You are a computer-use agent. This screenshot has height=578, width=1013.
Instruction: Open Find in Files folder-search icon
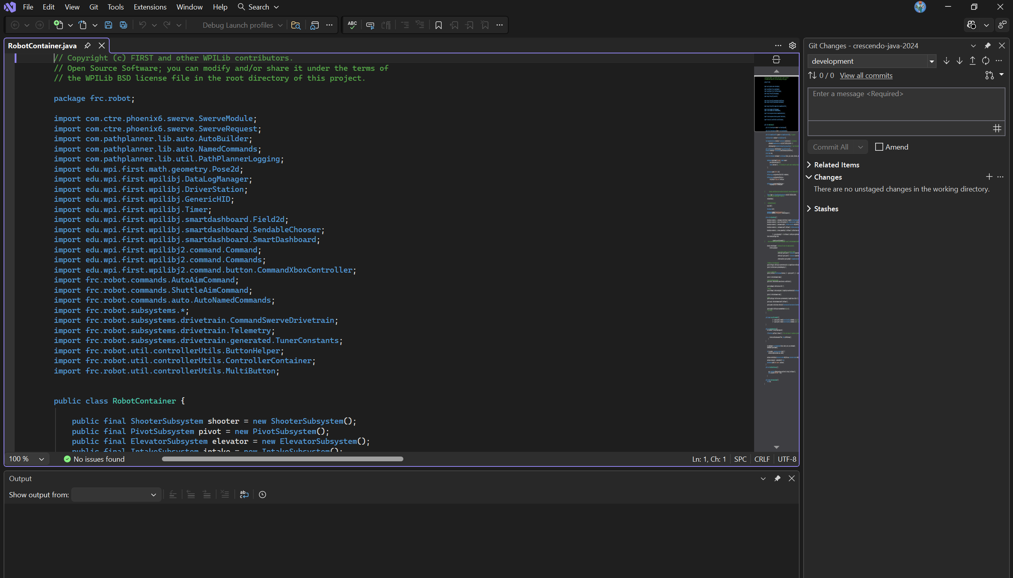click(x=295, y=25)
